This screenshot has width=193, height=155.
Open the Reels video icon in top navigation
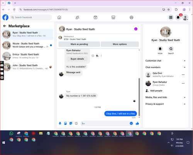tap(95, 17)
